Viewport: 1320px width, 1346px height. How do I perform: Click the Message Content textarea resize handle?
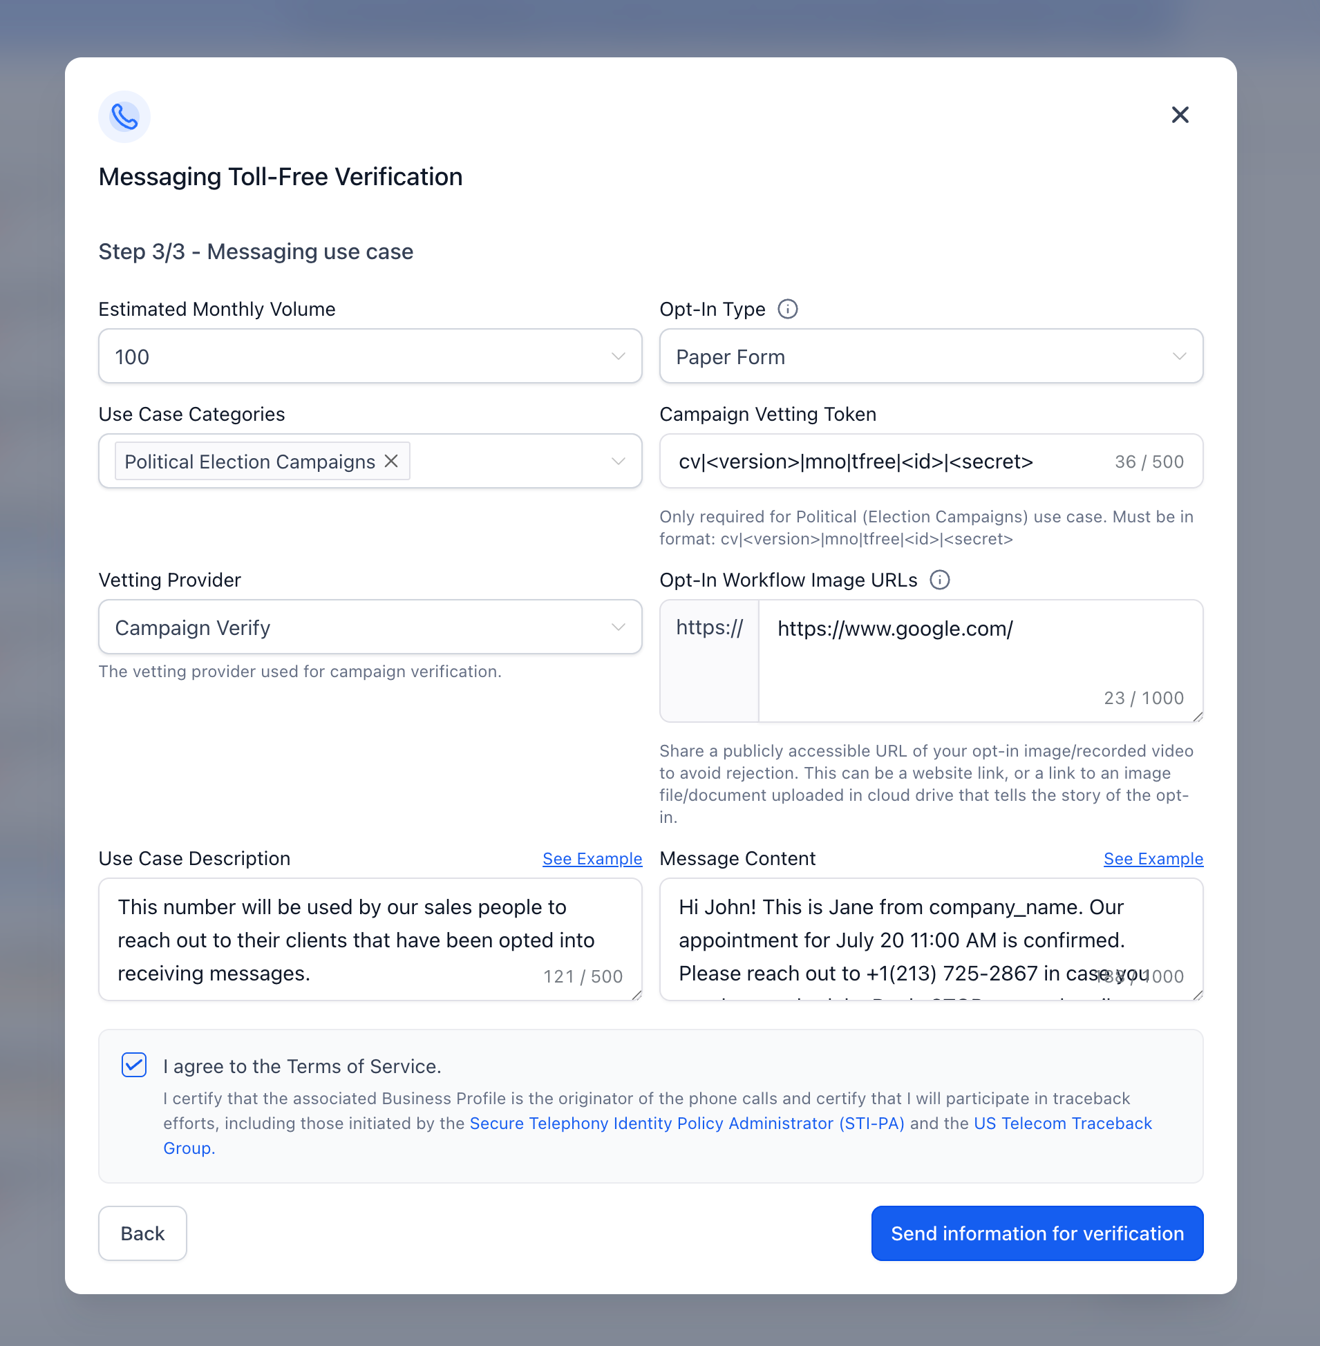click(1197, 994)
